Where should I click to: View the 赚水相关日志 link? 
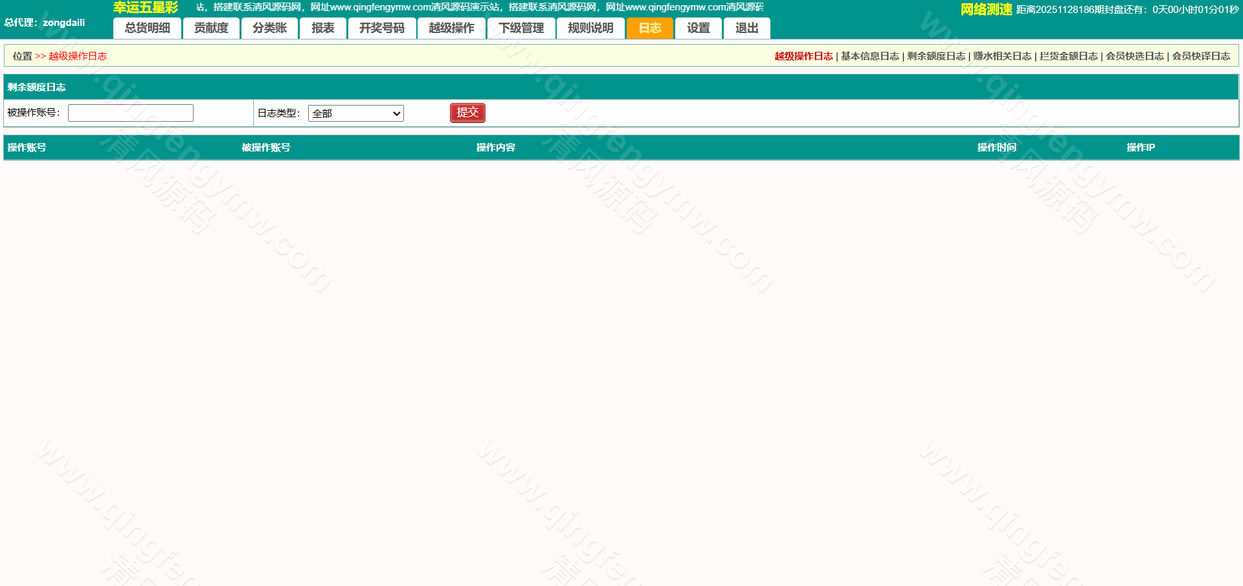point(1002,56)
